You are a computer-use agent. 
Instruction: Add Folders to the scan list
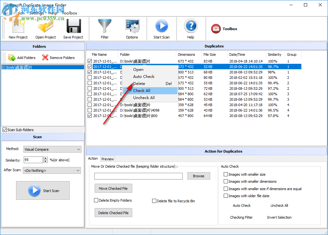[x=22, y=57]
